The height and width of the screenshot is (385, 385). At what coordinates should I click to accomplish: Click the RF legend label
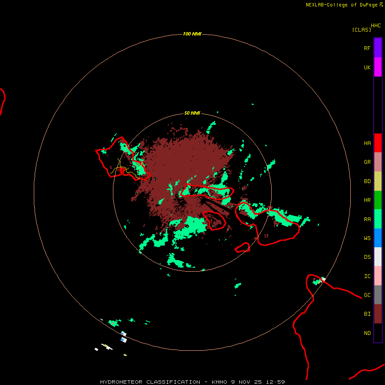click(x=367, y=48)
